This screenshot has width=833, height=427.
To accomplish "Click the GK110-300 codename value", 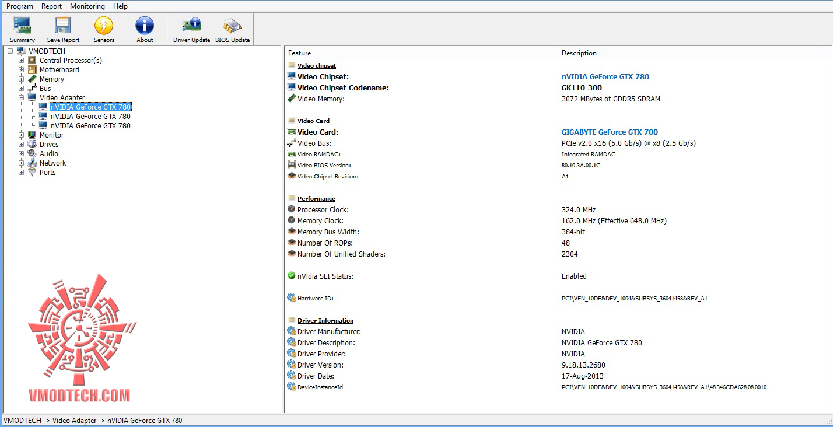I will coord(582,87).
